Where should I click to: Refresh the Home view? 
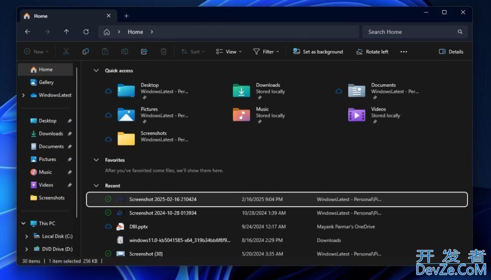[86, 32]
